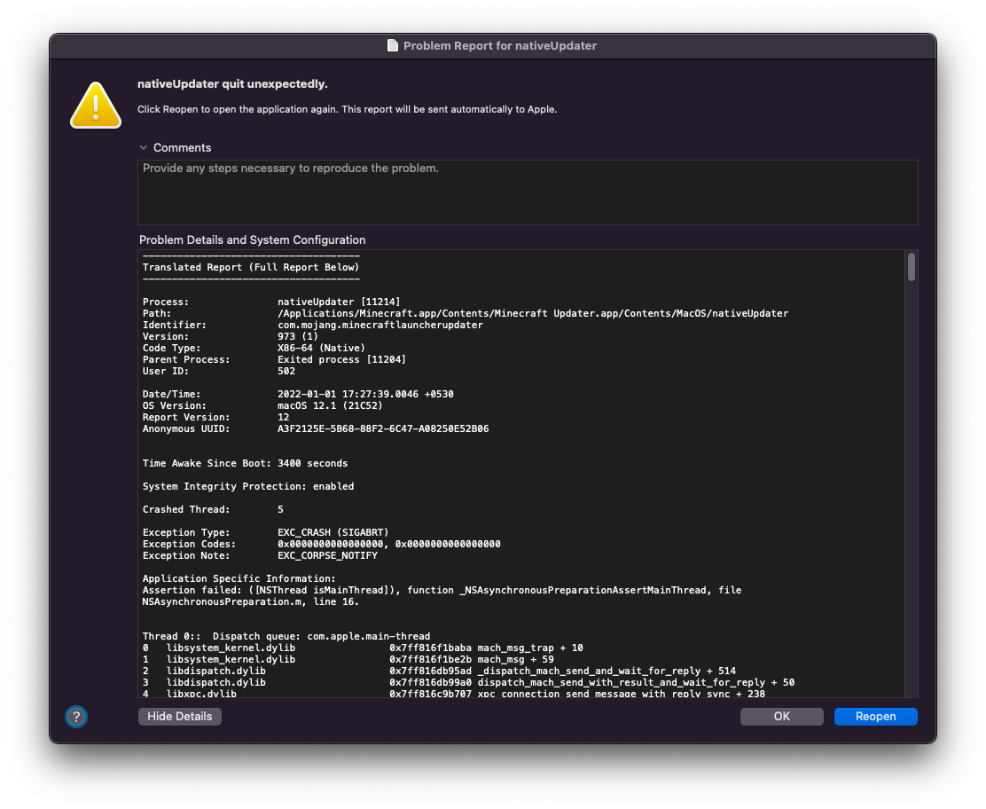This screenshot has width=986, height=809.
Task: Click exception note 'EXC_CORPSE_NOTIFY'
Action: [x=327, y=555]
